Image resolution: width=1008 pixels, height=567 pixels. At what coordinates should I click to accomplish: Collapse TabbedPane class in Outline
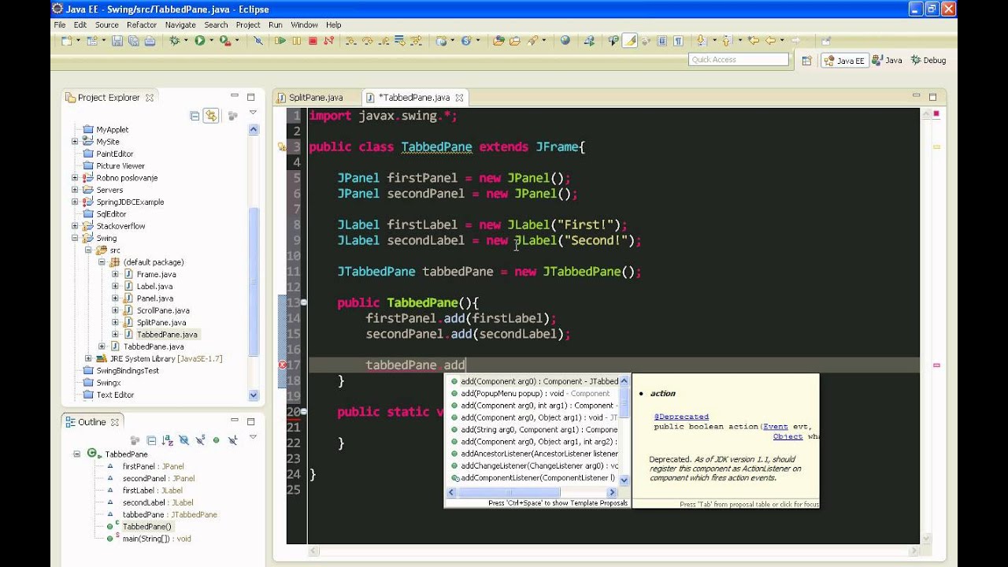(77, 454)
